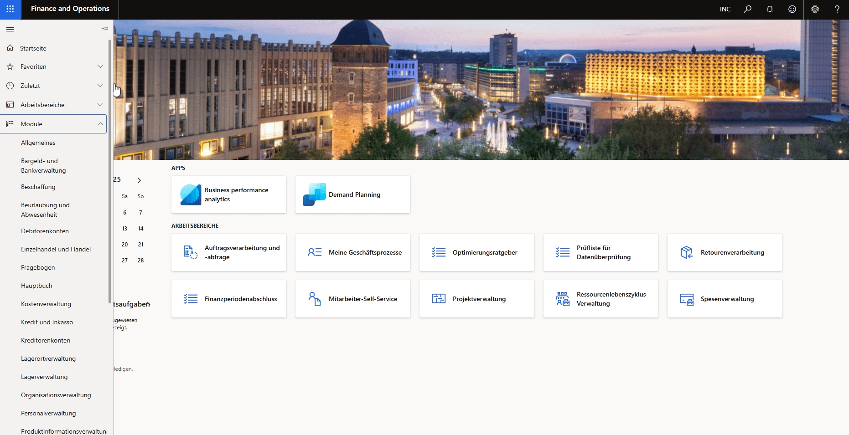Collapse the Module section
849x435 pixels.
pos(100,124)
